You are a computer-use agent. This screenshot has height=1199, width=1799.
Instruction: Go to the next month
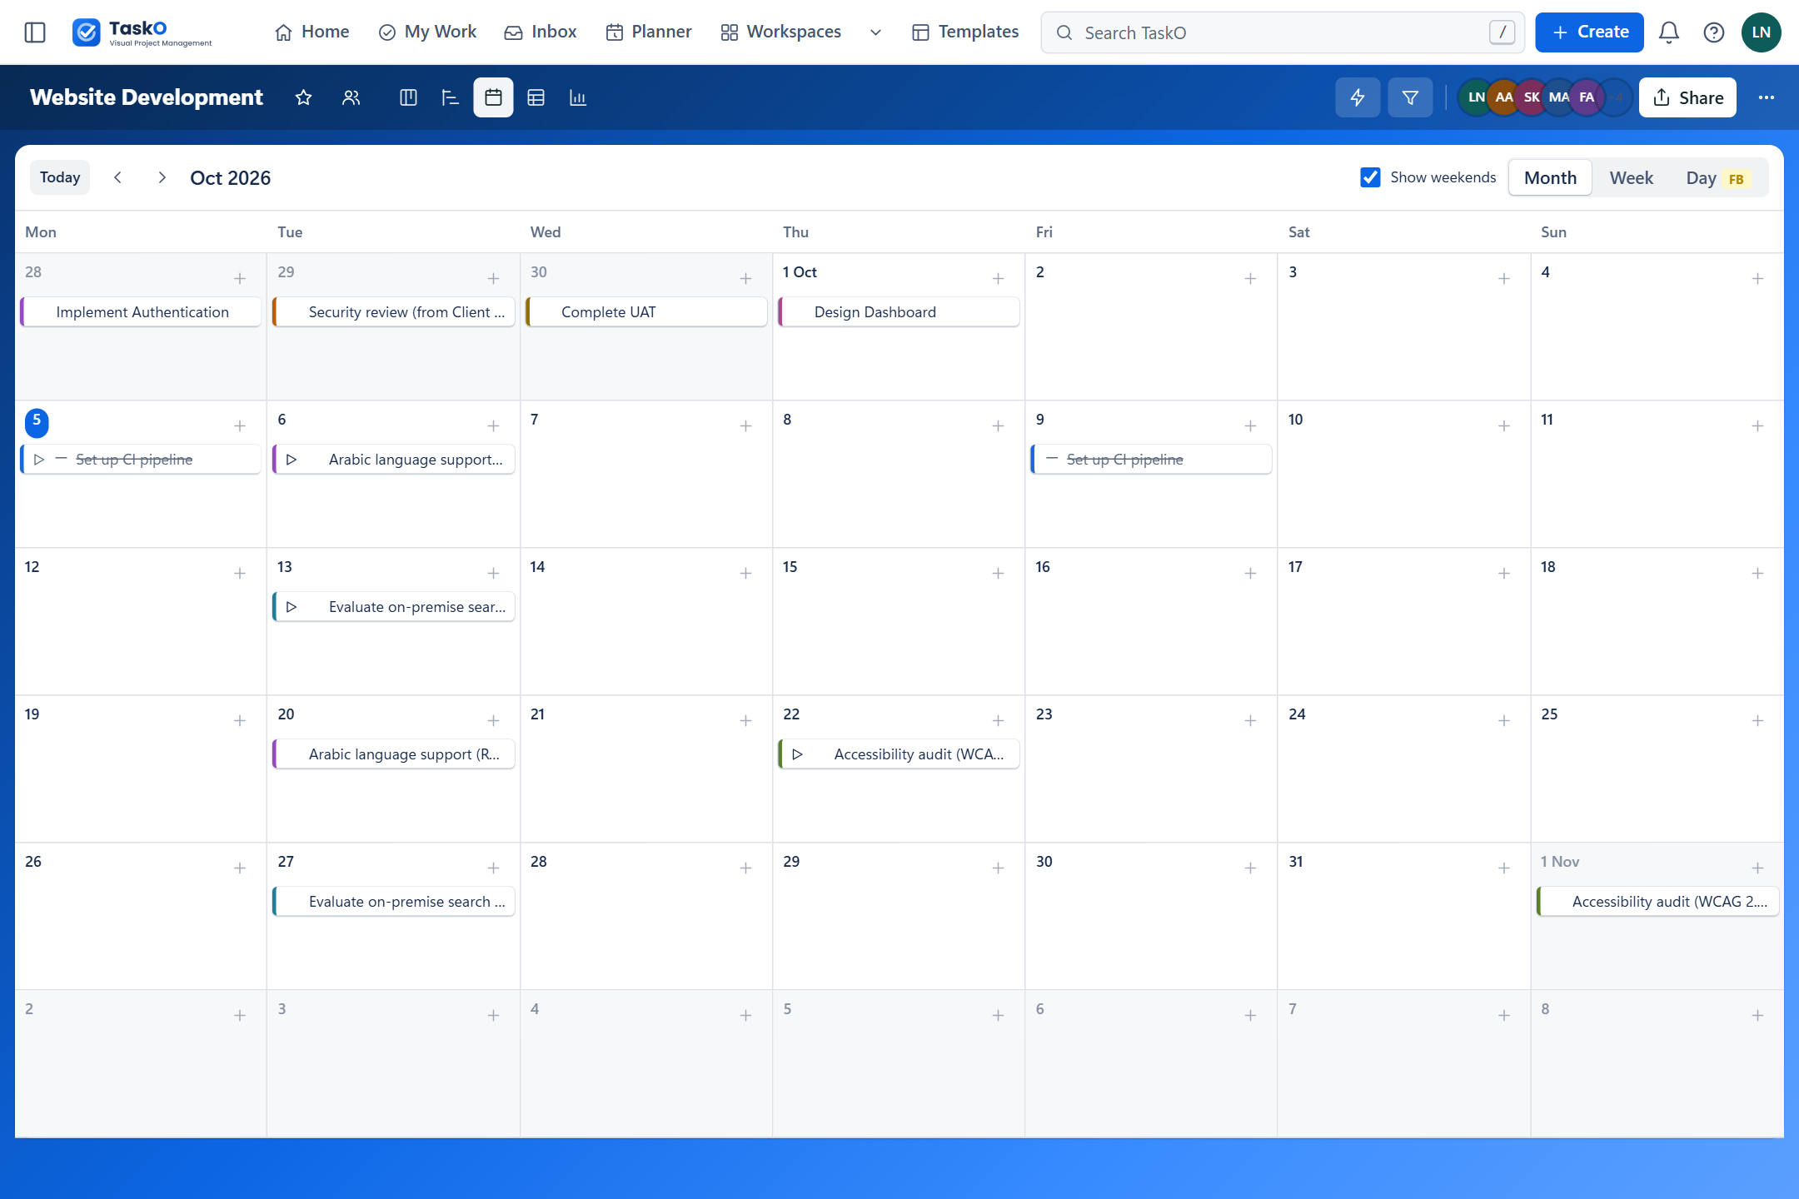162,177
